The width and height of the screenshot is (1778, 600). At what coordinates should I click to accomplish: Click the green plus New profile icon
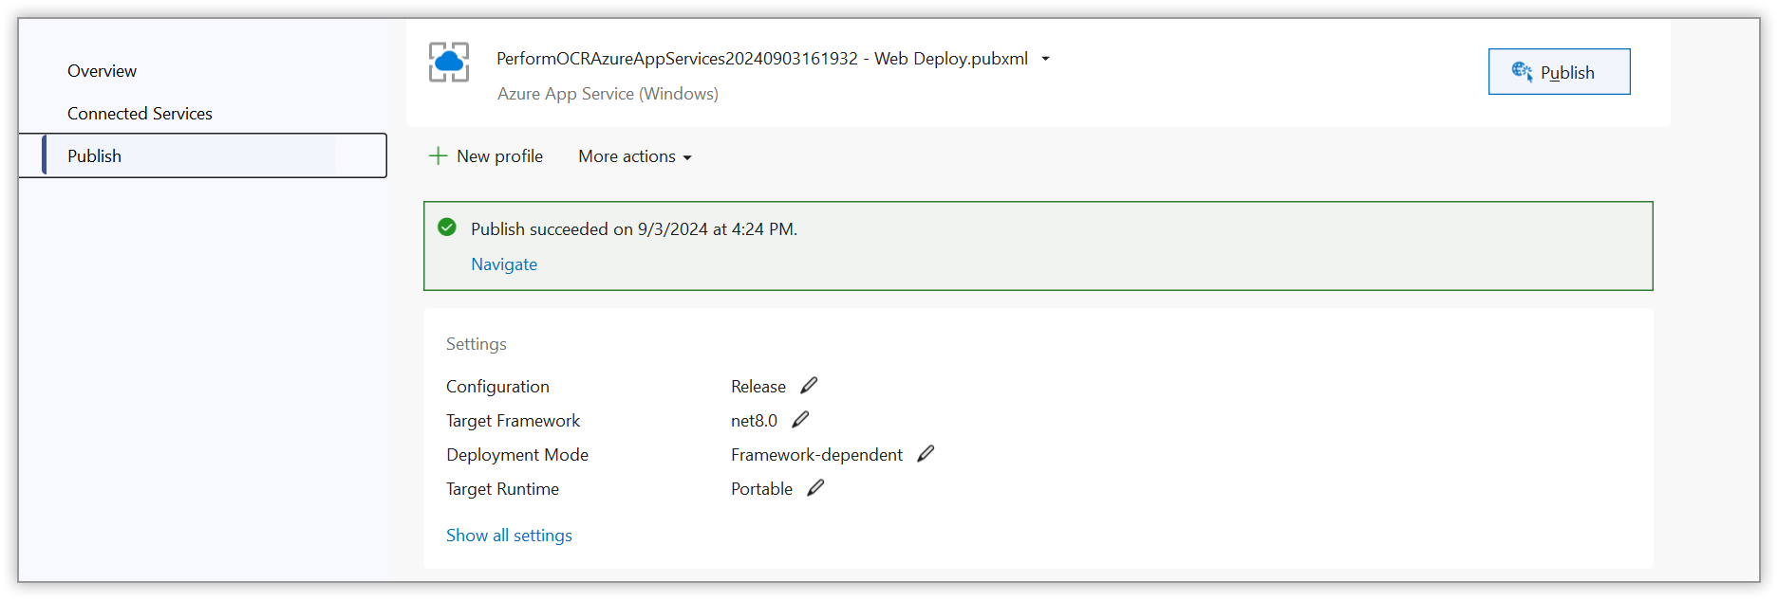point(438,155)
